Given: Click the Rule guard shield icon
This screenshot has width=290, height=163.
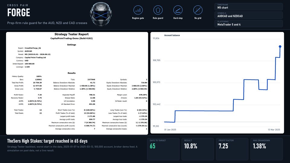Looking at the screenshot, I should click(158, 10).
